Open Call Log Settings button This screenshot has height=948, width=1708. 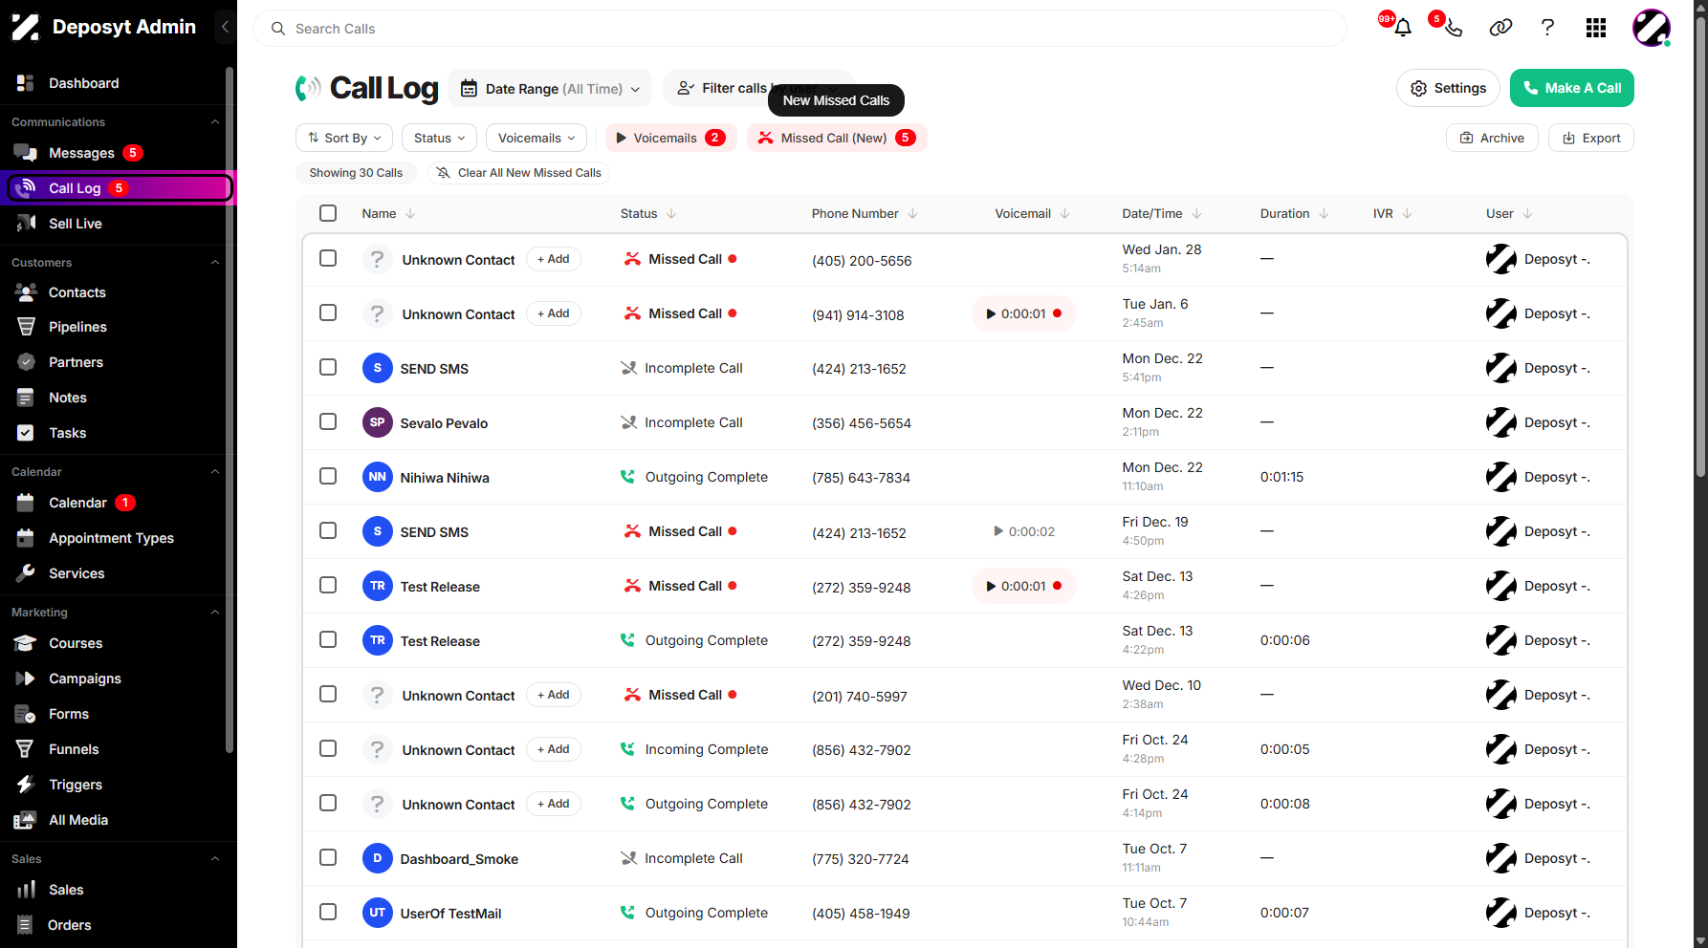tap(1448, 88)
